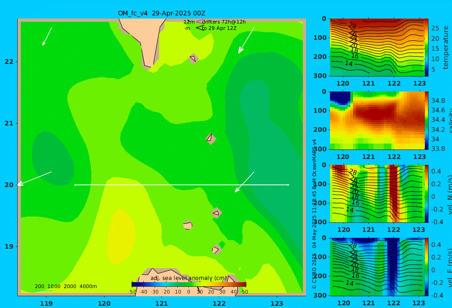The image size is (452, 308).
Task: Click the -0.4 tick on vel. E scale
Action: pos(437,295)
